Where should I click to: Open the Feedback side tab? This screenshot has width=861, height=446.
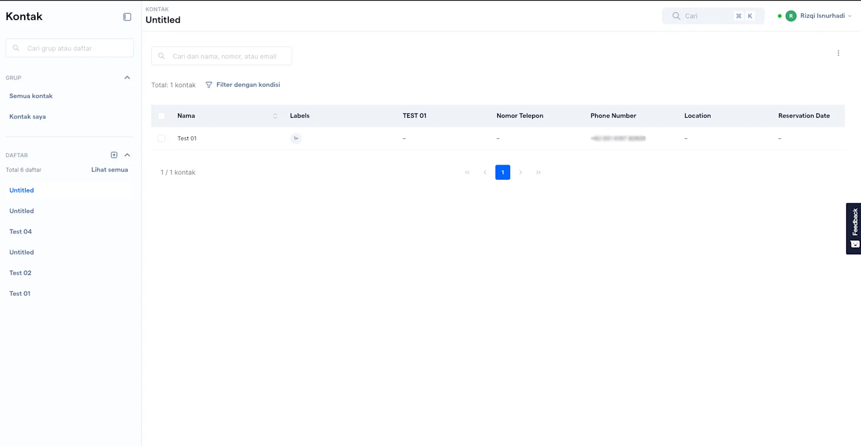(x=853, y=229)
